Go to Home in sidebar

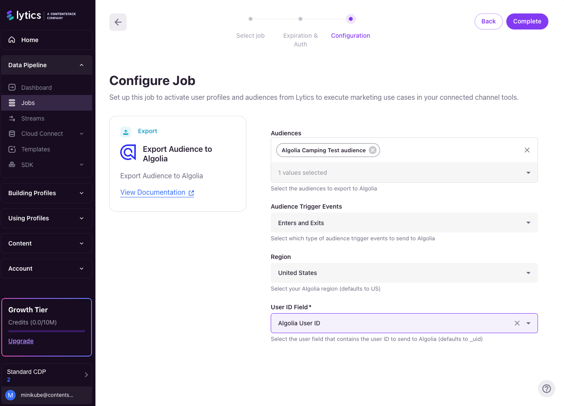46,40
